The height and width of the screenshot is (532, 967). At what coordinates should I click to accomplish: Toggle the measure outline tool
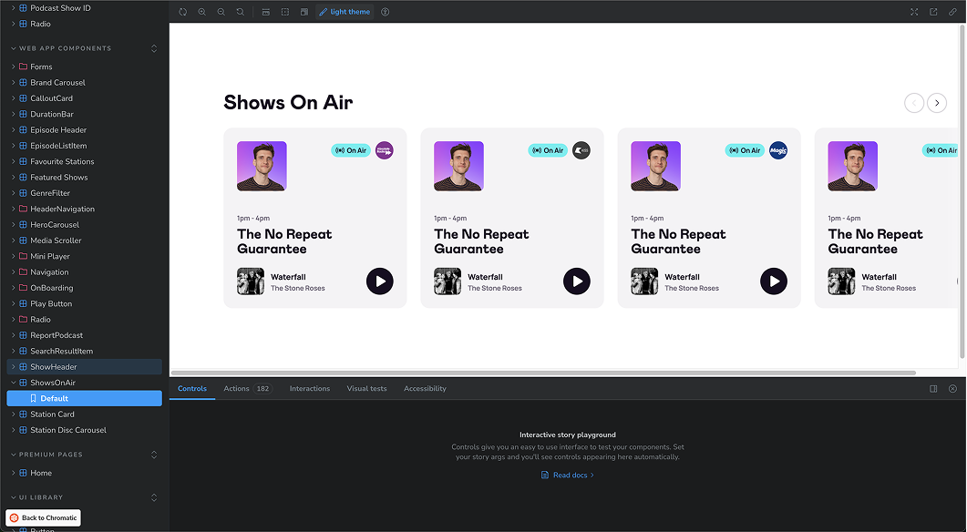tap(285, 12)
